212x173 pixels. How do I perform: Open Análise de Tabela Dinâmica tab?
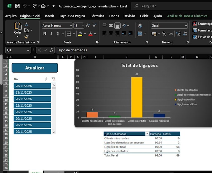click(187, 16)
